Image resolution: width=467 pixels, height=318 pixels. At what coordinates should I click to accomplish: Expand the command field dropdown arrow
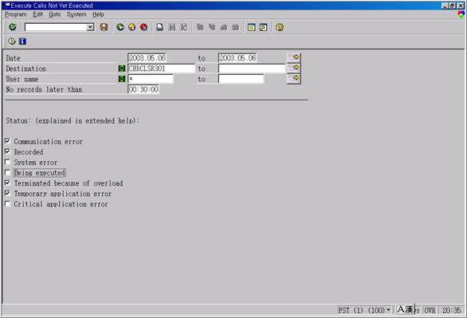(x=90, y=27)
